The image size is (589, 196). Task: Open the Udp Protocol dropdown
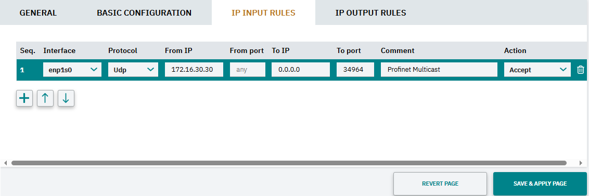133,70
